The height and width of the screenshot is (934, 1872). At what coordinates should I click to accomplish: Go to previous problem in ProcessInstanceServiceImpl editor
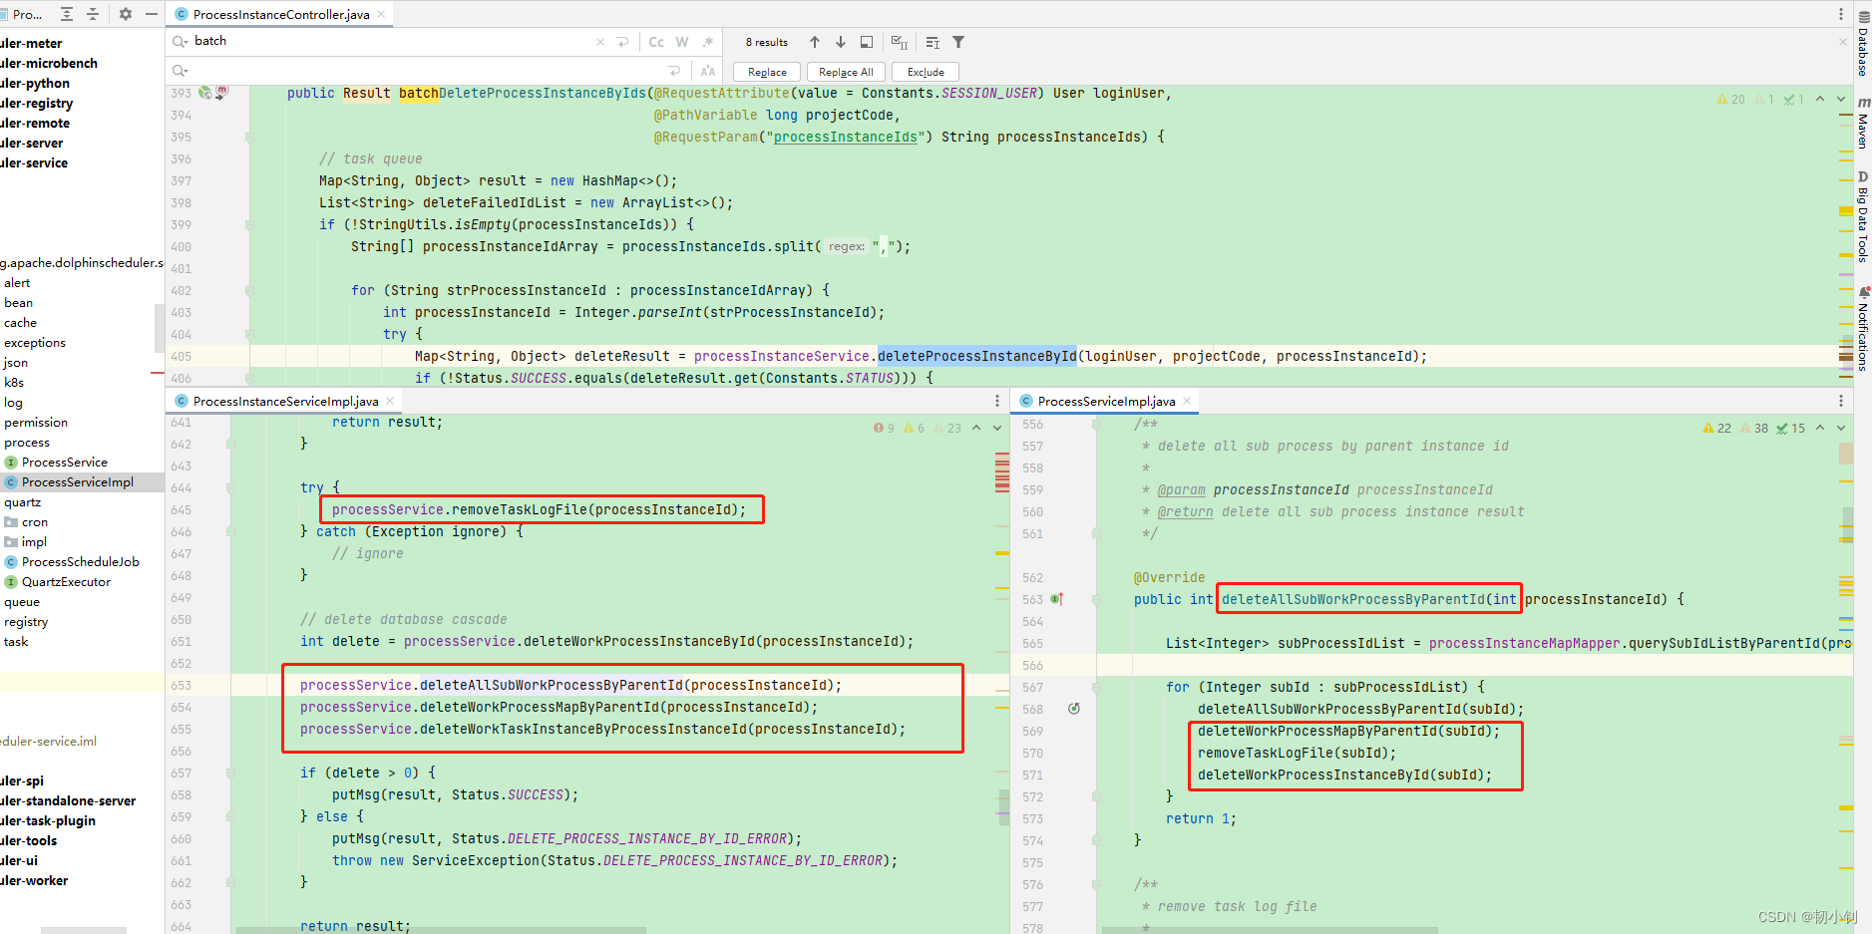click(x=976, y=428)
